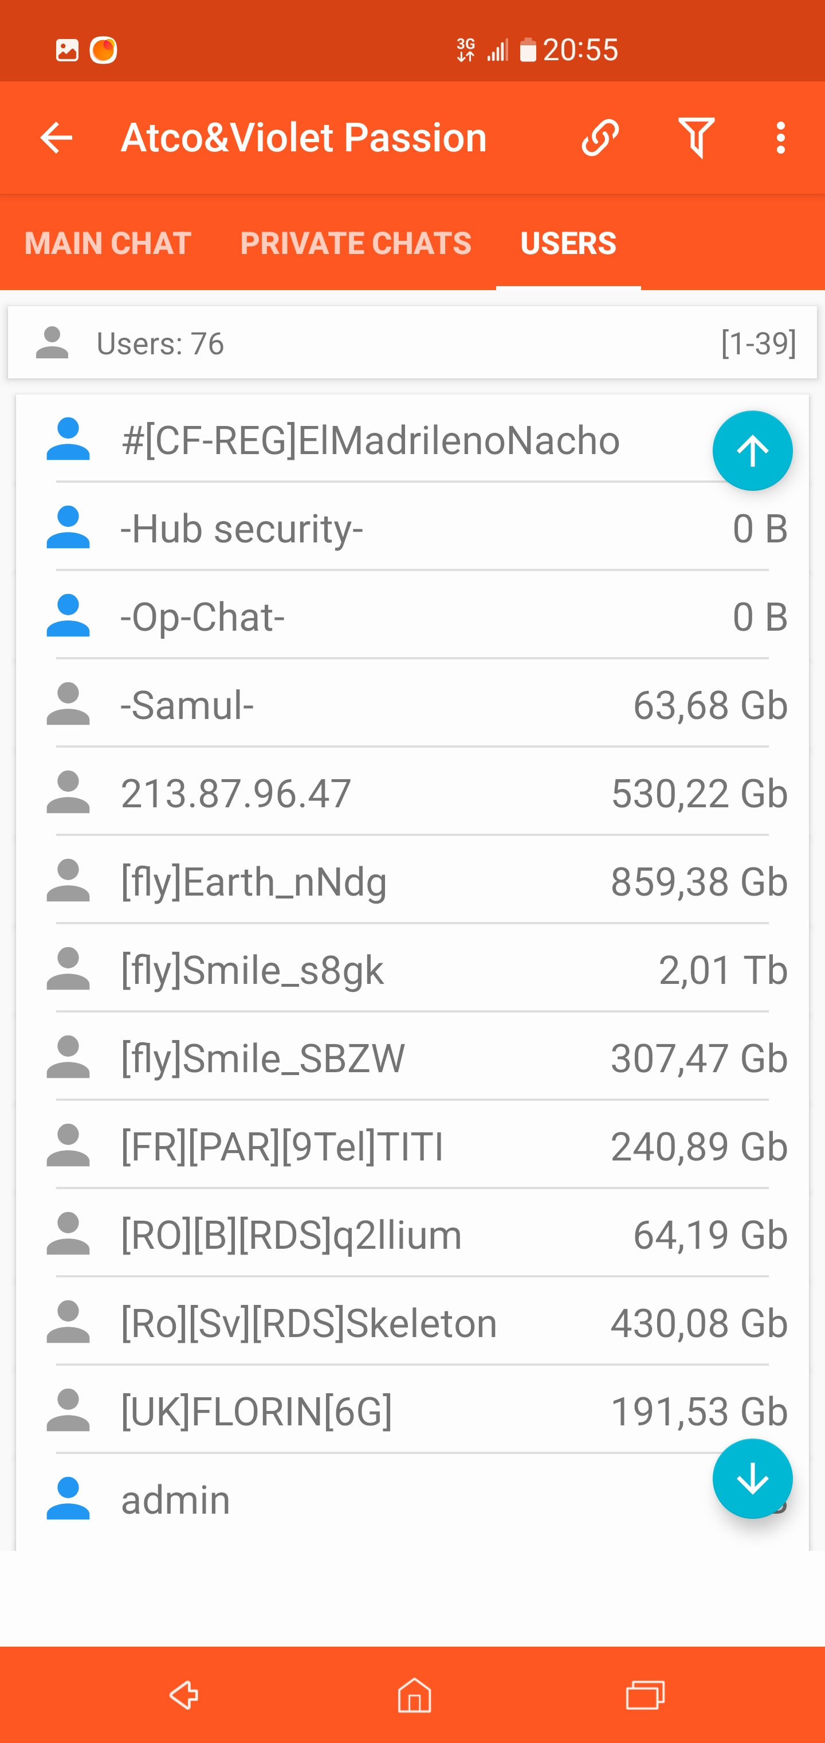Open the three-dot overflow menu
825x1743 pixels.
point(781,138)
